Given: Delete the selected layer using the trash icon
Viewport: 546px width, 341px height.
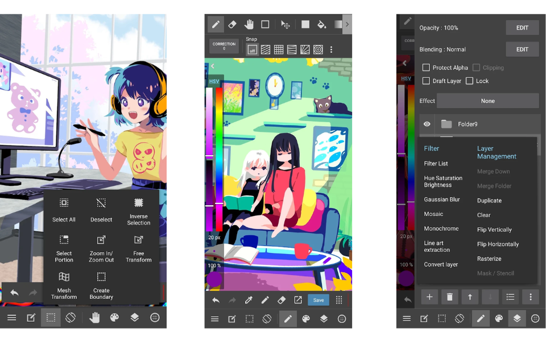Looking at the screenshot, I should click(x=450, y=297).
